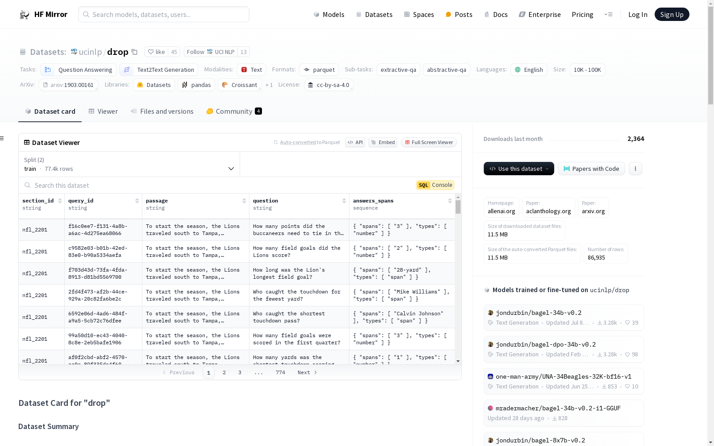Open the jondurbin/bagel-dpo-34b-v0.2 model card
The width and height of the screenshot is (714, 446).
[564, 349]
